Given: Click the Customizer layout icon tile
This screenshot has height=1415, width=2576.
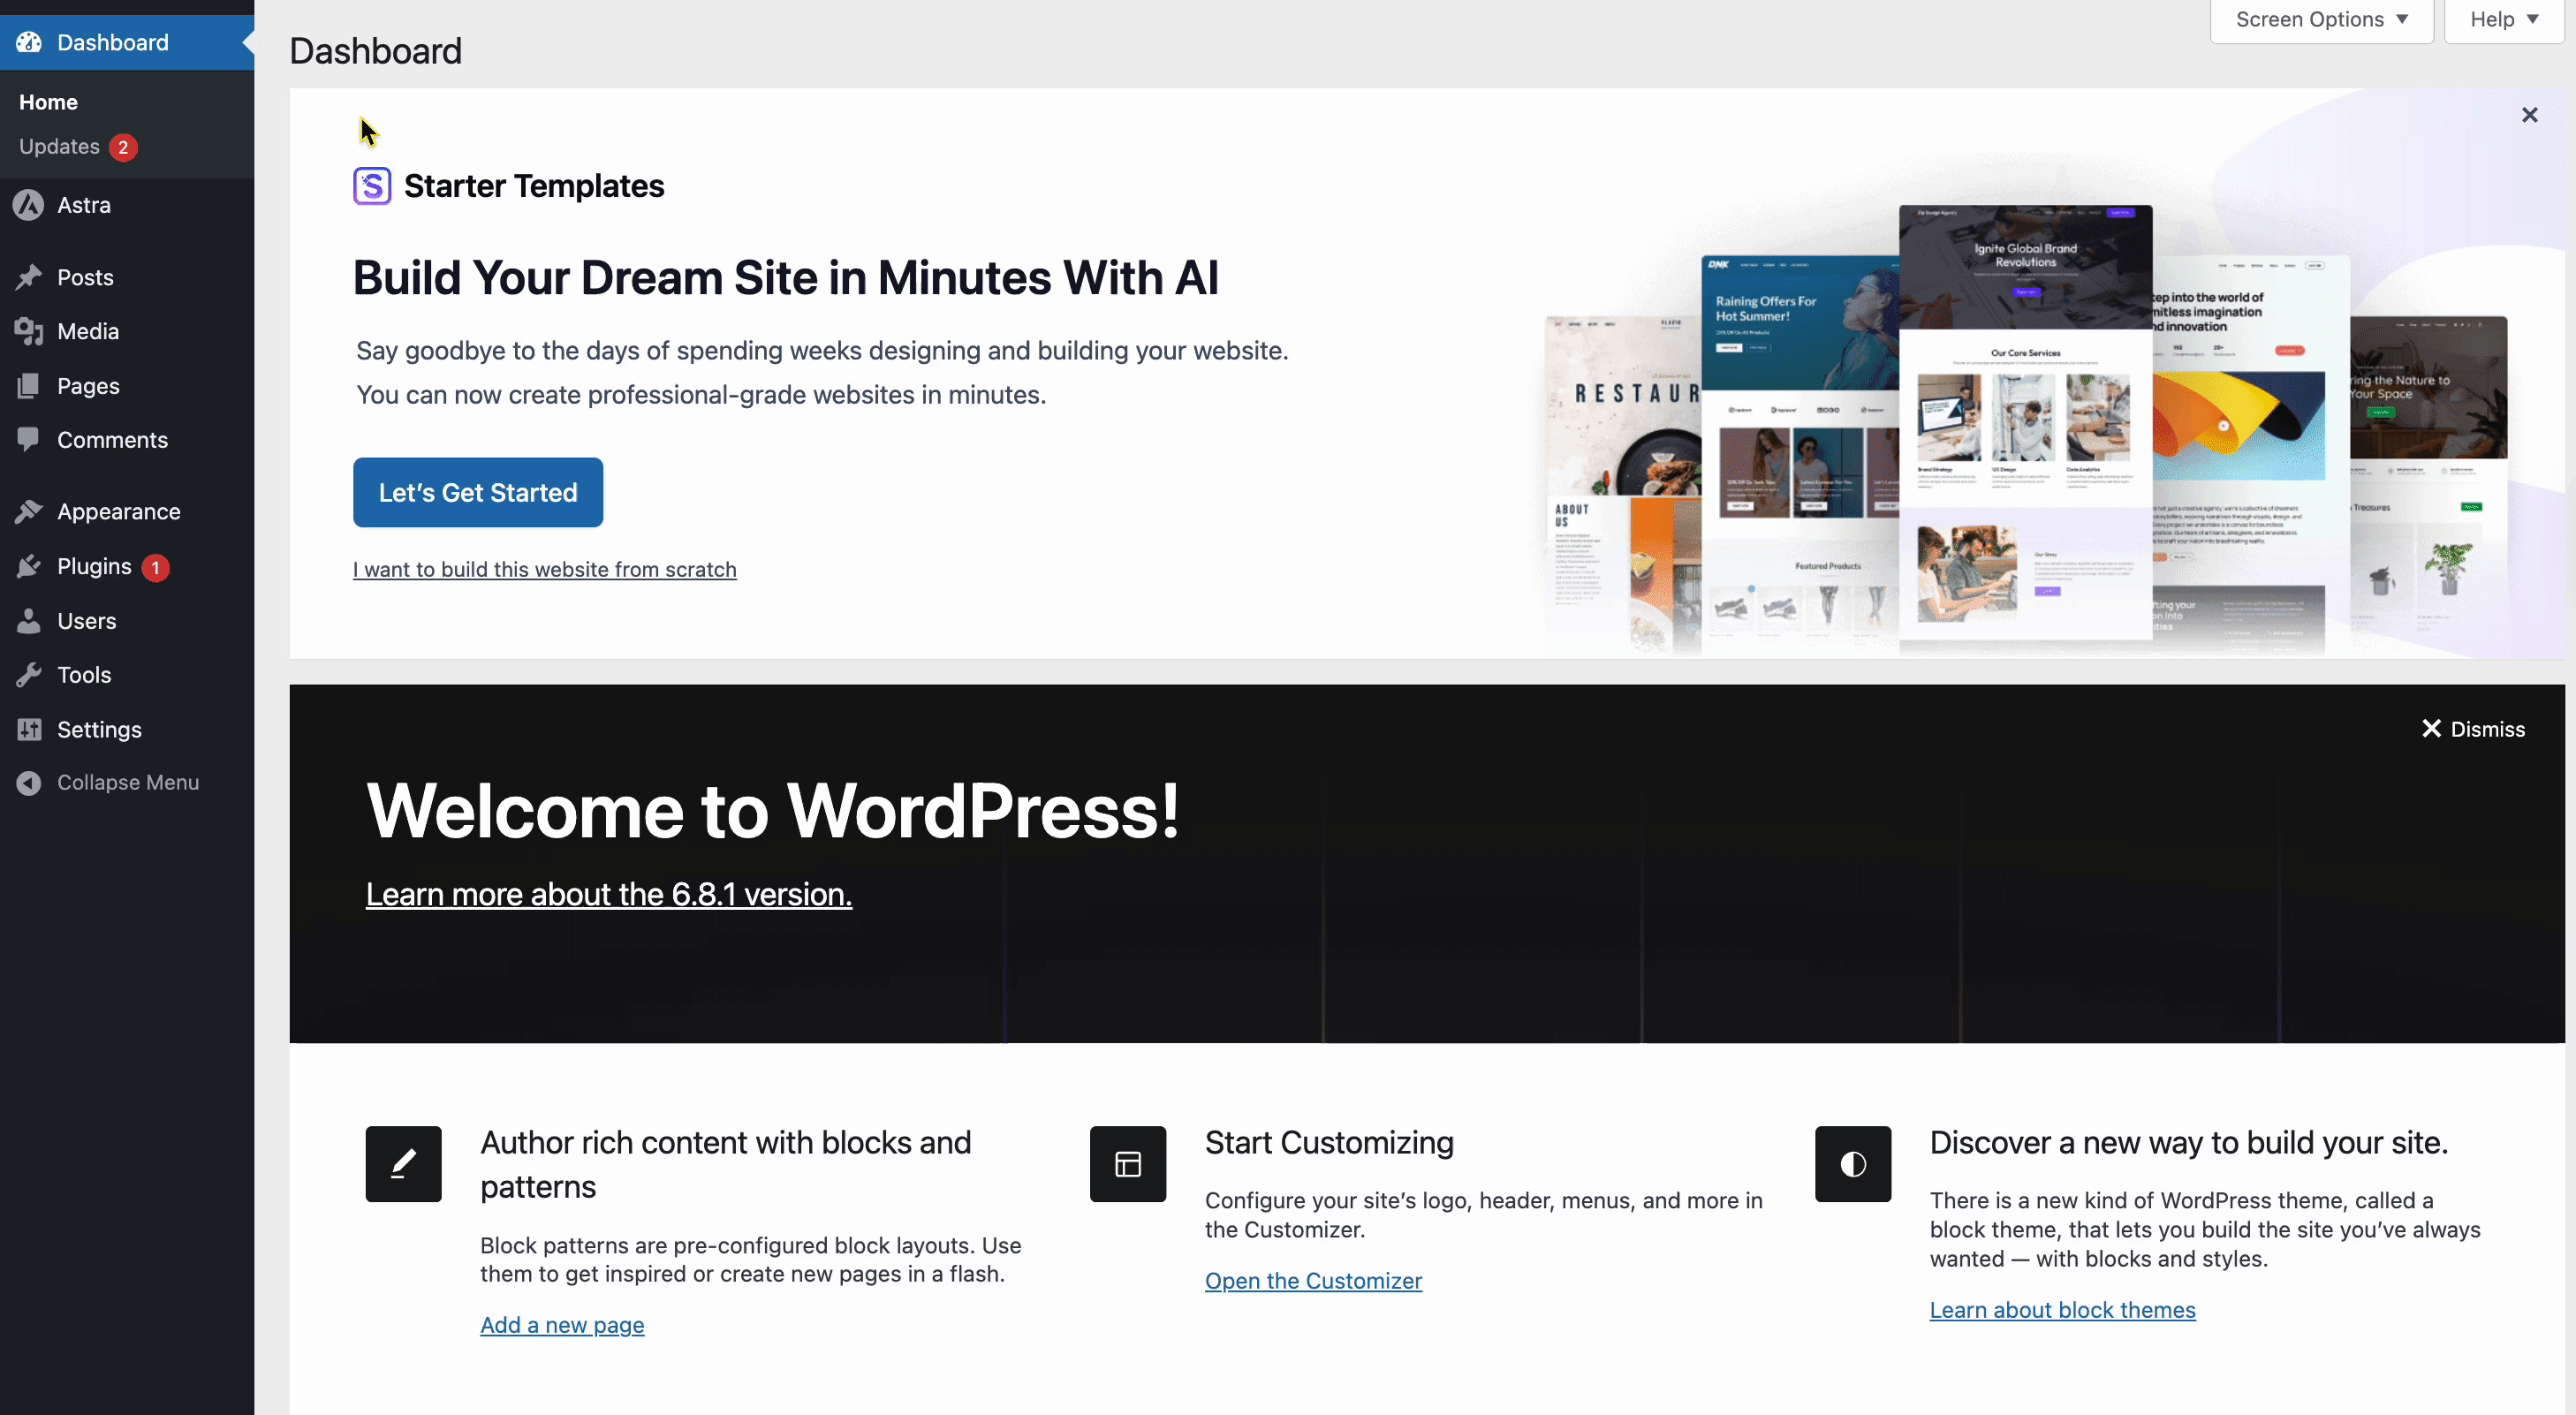Looking at the screenshot, I should click(x=1127, y=1164).
